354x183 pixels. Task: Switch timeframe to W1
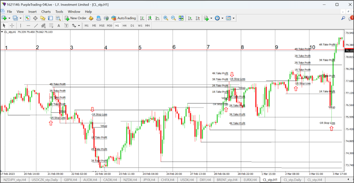click(140, 26)
